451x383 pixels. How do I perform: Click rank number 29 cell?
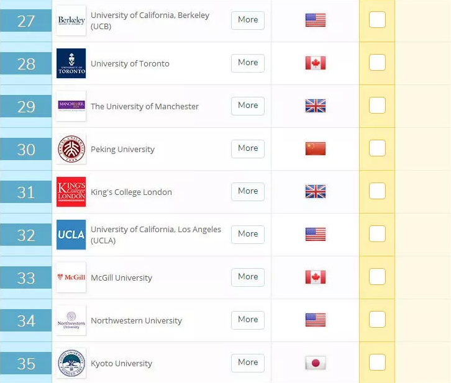tap(26, 106)
